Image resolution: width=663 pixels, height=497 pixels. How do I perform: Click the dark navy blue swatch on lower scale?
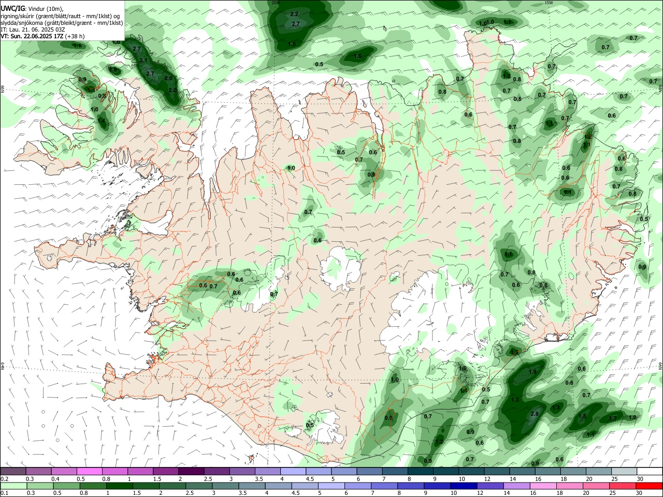coord(463,486)
